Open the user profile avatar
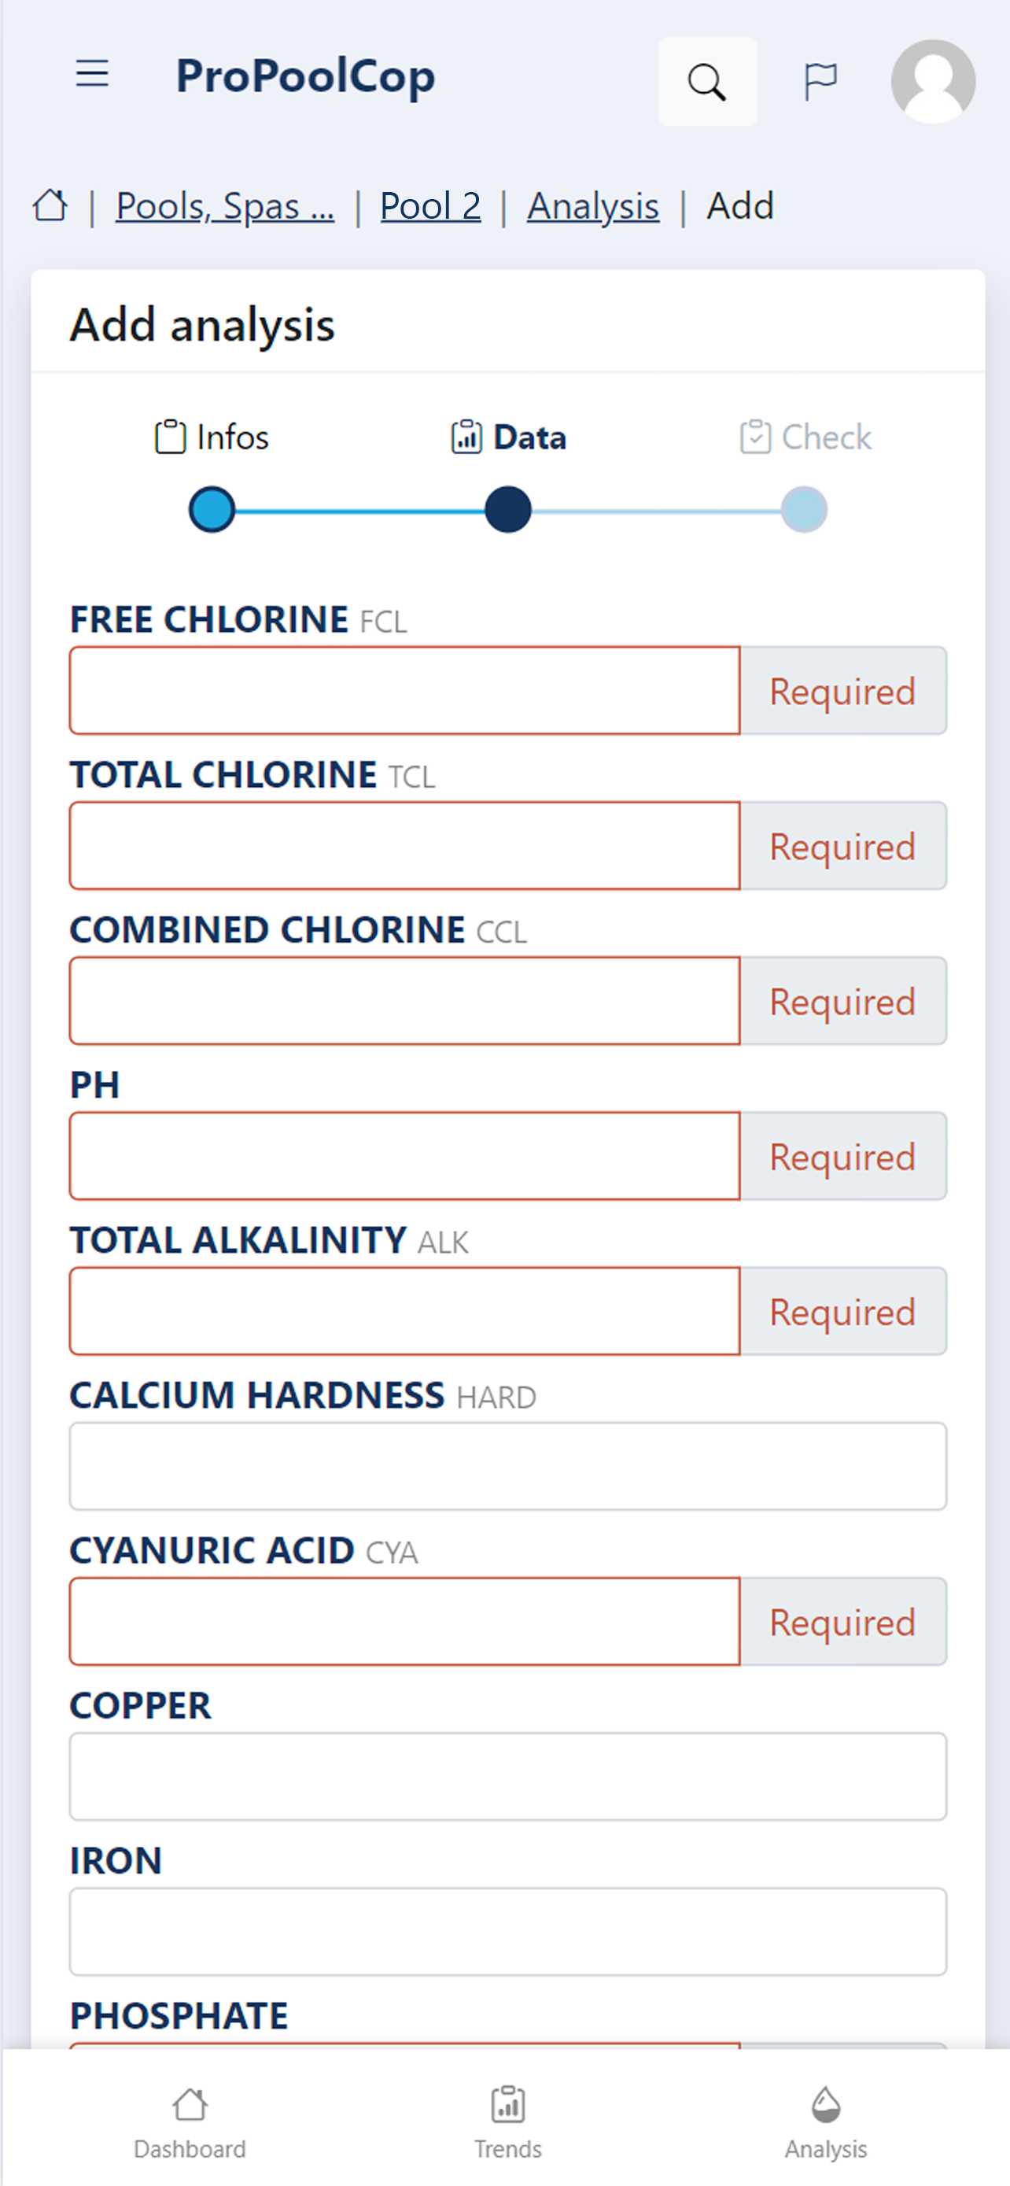 point(933,82)
